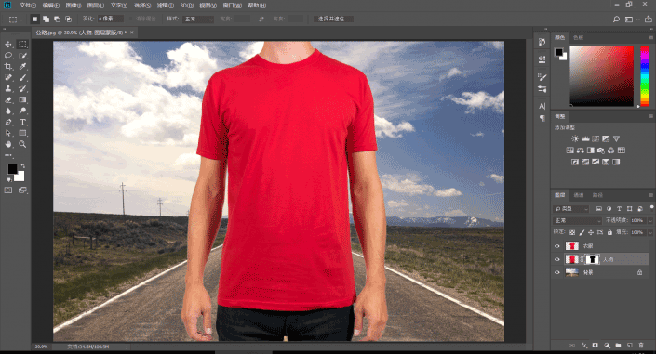656x354 pixels.
Task: Add a Levels adjustment
Action: tap(585, 138)
